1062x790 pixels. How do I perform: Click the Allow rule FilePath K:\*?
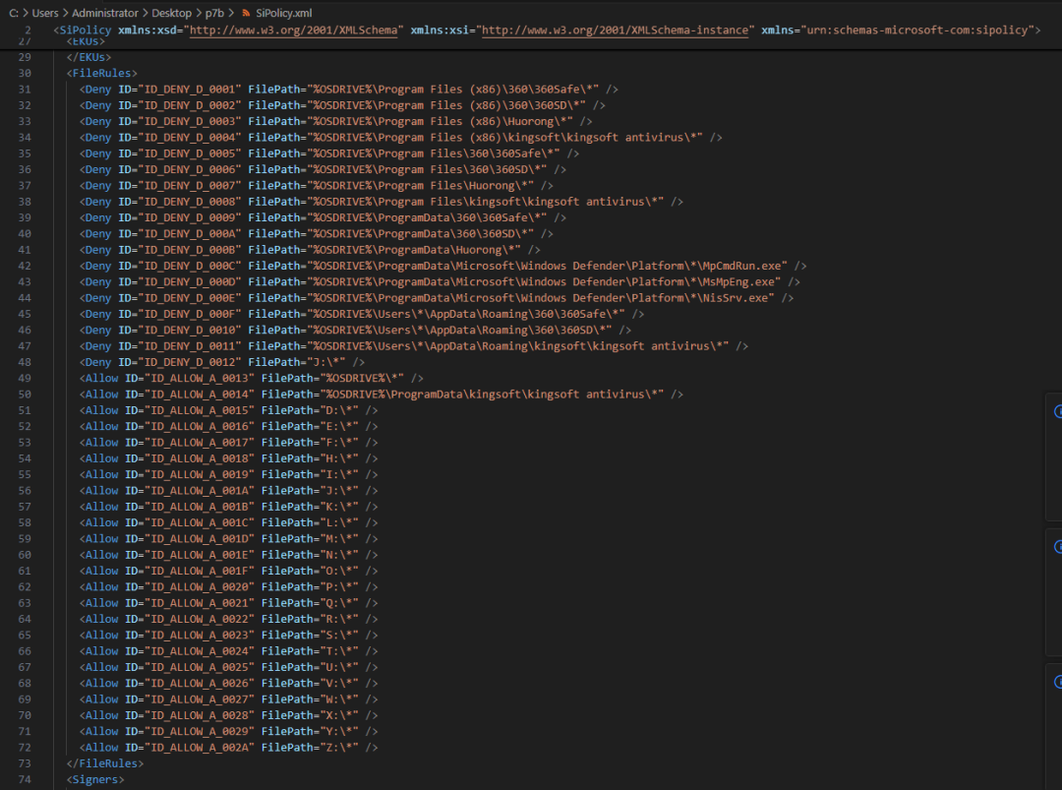(x=229, y=507)
